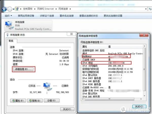The image size is (152, 114).
Task: Click the 1.0 Gbps speed value
Action: (64, 64)
